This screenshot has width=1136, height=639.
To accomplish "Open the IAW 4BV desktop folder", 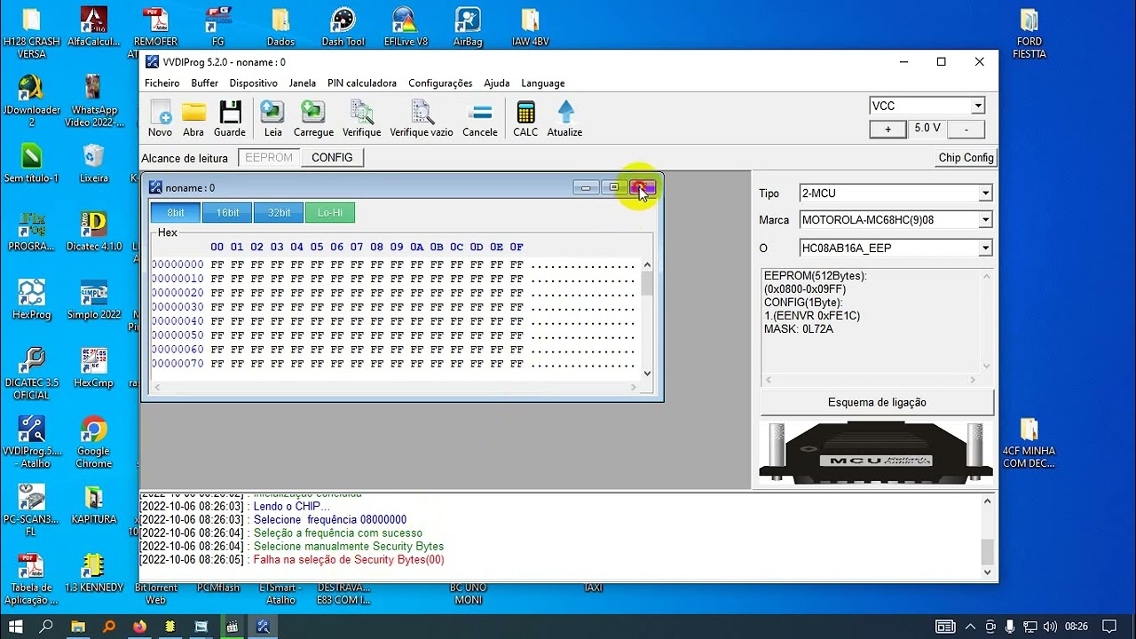I will click(530, 27).
